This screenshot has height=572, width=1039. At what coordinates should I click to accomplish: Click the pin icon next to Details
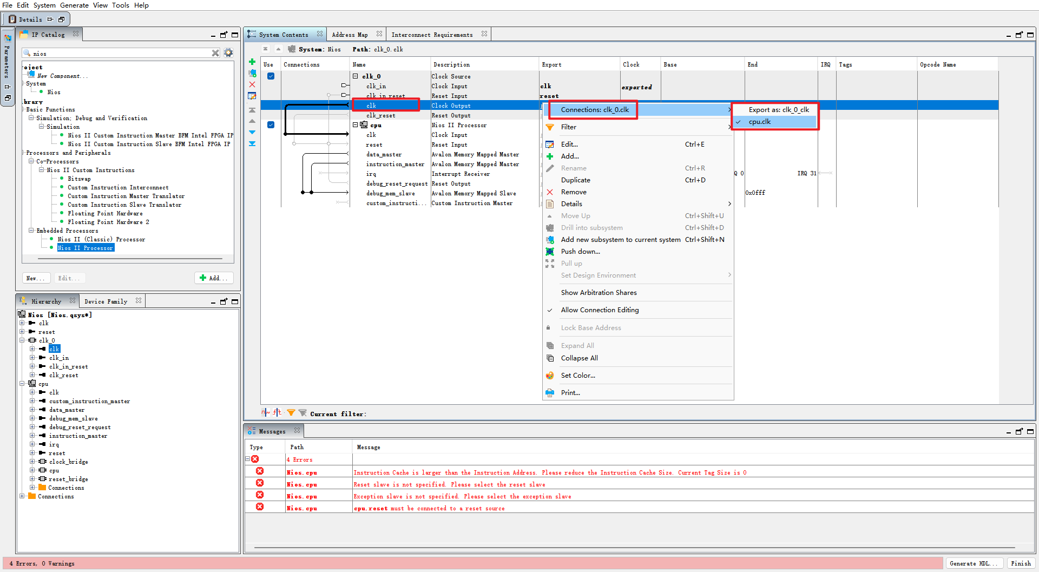[50, 19]
